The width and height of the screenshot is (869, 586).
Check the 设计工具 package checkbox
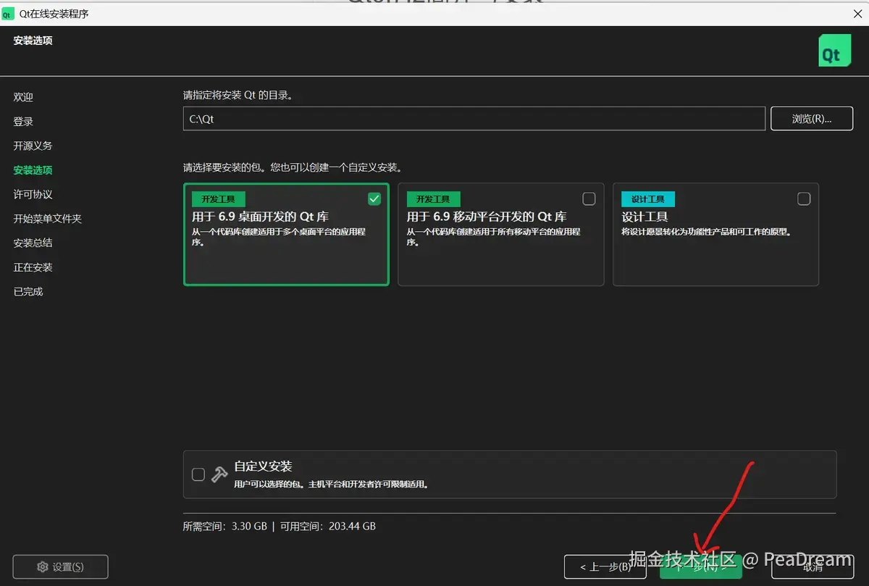pyautogui.click(x=804, y=198)
